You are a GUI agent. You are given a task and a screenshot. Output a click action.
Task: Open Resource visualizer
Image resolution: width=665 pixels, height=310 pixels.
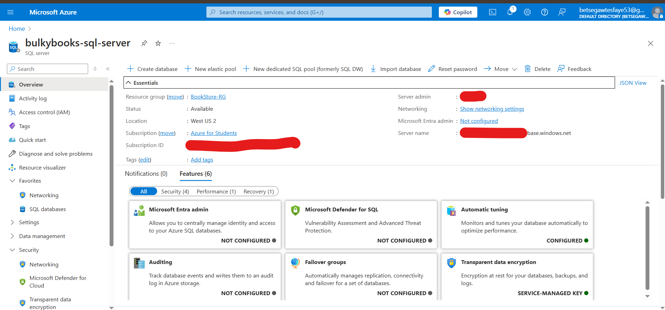42,167
